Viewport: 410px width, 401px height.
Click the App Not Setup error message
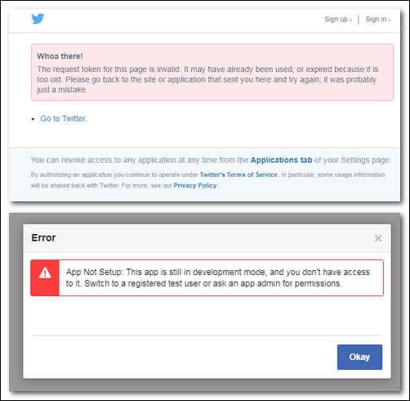click(x=218, y=277)
